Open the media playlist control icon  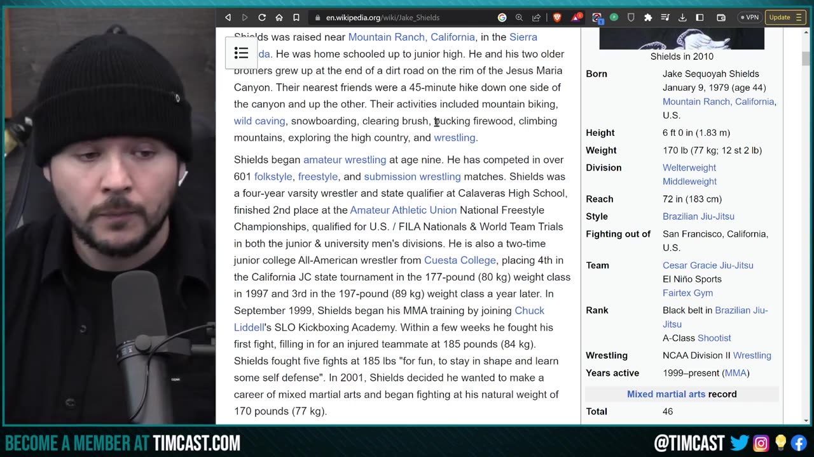tap(665, 18)
